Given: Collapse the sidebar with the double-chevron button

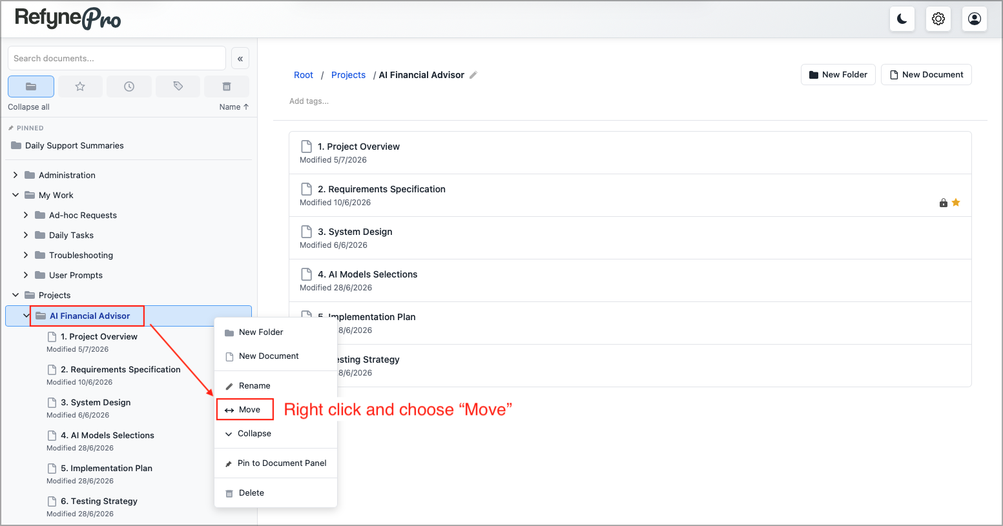Looking at the screenshot, I should (240, 58).
